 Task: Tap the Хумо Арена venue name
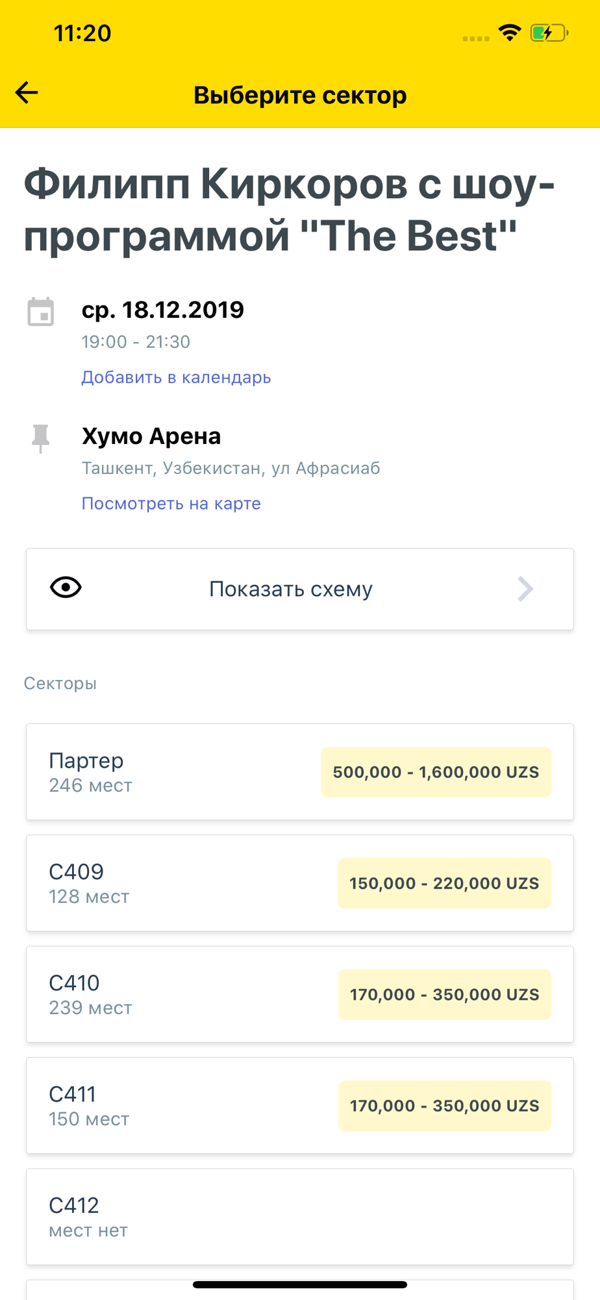151,436
